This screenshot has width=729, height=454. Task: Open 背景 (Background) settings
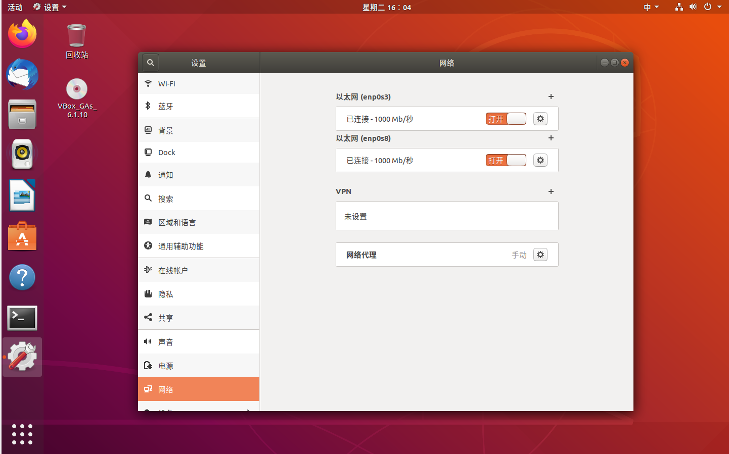pos(167,130)
